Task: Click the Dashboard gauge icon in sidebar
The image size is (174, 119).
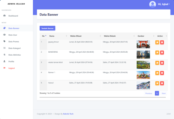Action: 4,16
